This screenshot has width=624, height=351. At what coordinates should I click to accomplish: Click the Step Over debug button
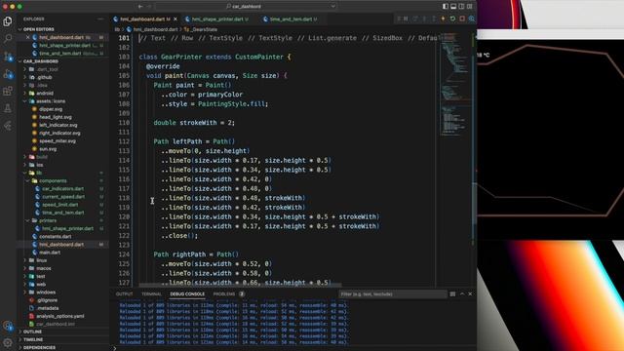(x=415, y=19)
